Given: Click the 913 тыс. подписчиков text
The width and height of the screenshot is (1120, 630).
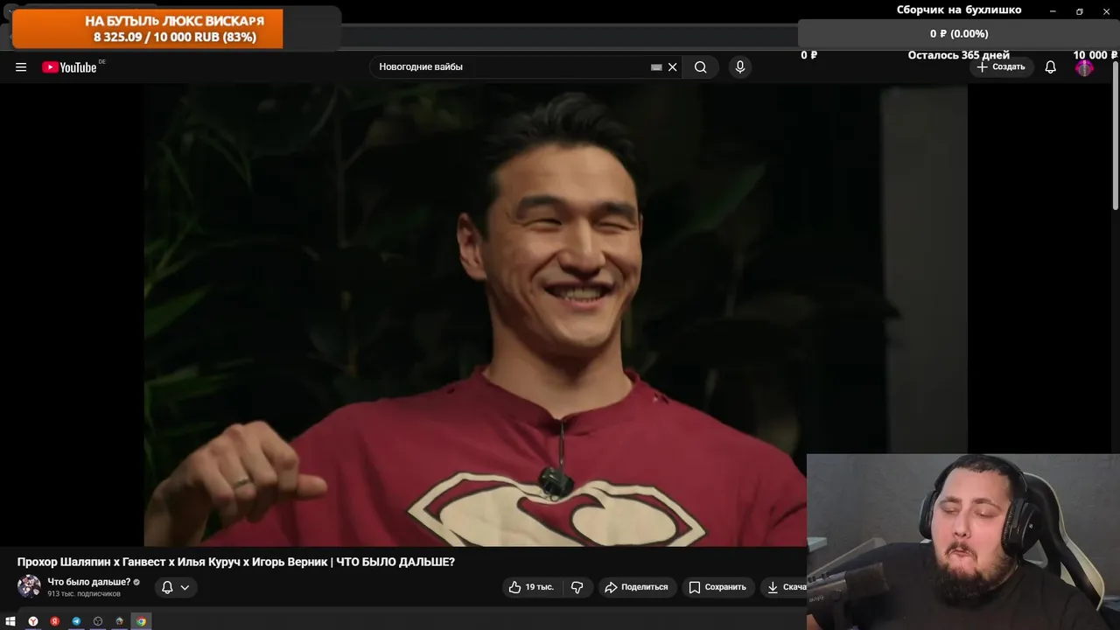Looking at the screenshot, I should point(84,594).
